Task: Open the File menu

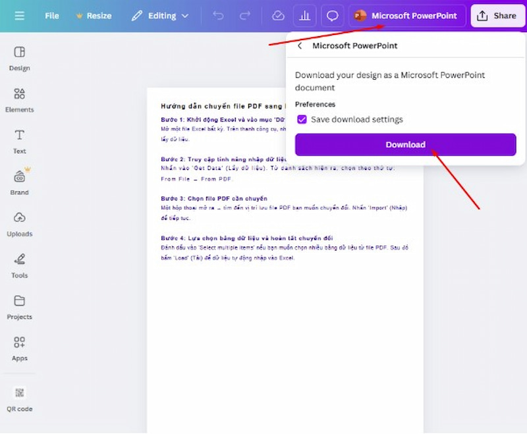Action: point(52,16)
